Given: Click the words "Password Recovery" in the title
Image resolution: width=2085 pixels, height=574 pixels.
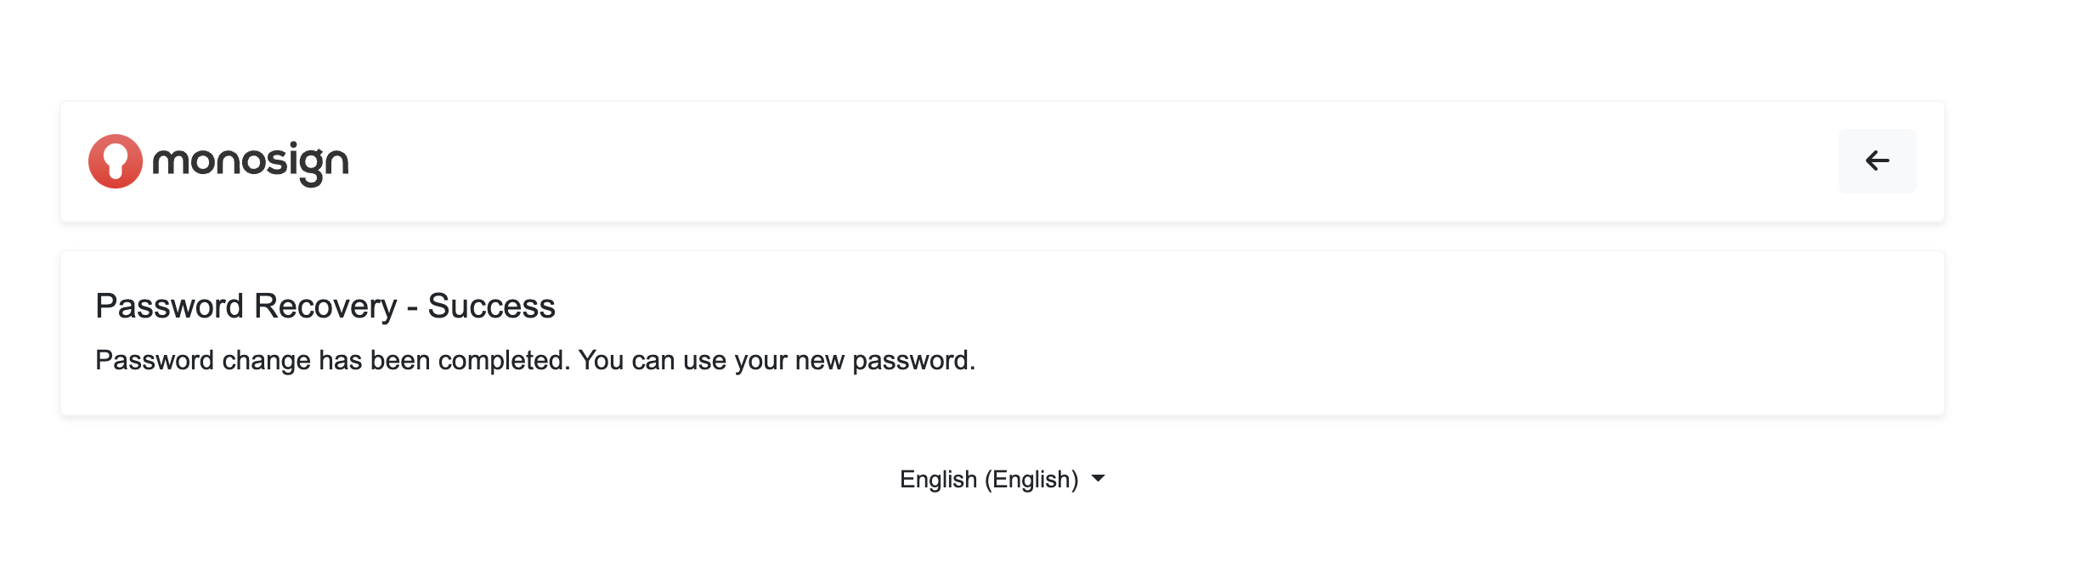Looking at the screenshot, I should click(x=246, y=307).
